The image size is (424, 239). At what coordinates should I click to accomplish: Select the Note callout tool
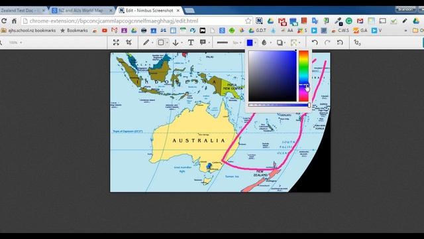click(x=203, y=42)
